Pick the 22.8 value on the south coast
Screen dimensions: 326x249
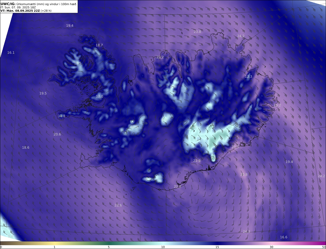[x=178, y=187]
